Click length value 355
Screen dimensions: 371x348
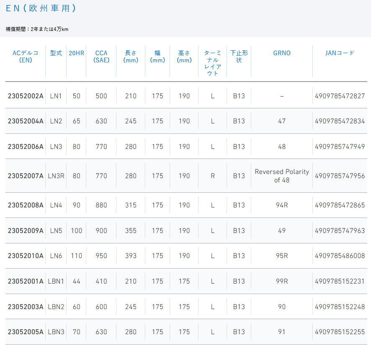point(131,230)
